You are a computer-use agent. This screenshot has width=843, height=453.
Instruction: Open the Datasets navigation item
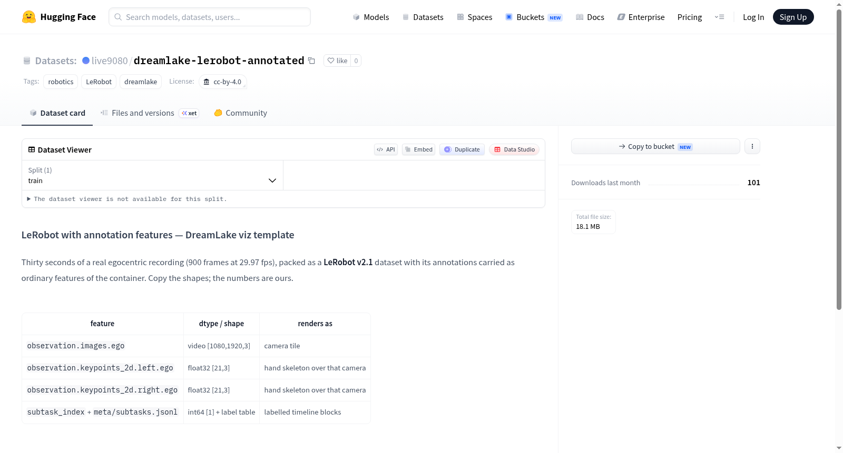coord(423,17)
